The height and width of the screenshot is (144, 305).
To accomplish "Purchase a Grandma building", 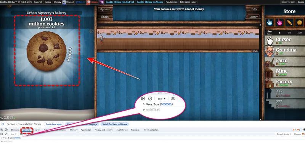I will [285, 51].
